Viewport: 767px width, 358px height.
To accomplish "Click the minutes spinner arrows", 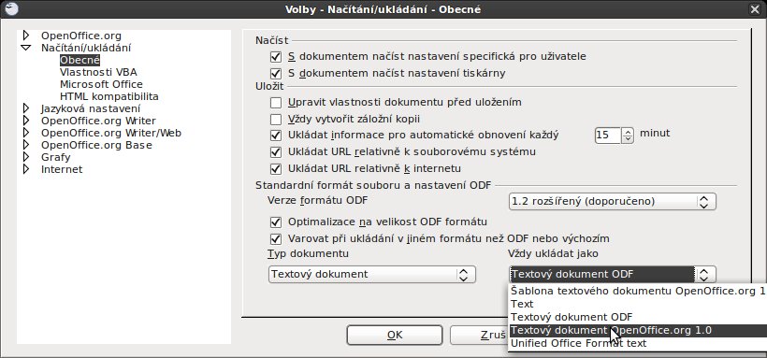I will (x=628, y=135).
